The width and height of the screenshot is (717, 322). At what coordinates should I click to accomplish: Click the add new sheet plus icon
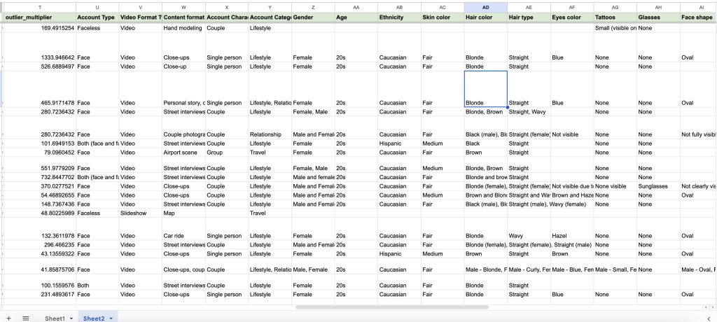pyautogui.click(x=9, y=318)
